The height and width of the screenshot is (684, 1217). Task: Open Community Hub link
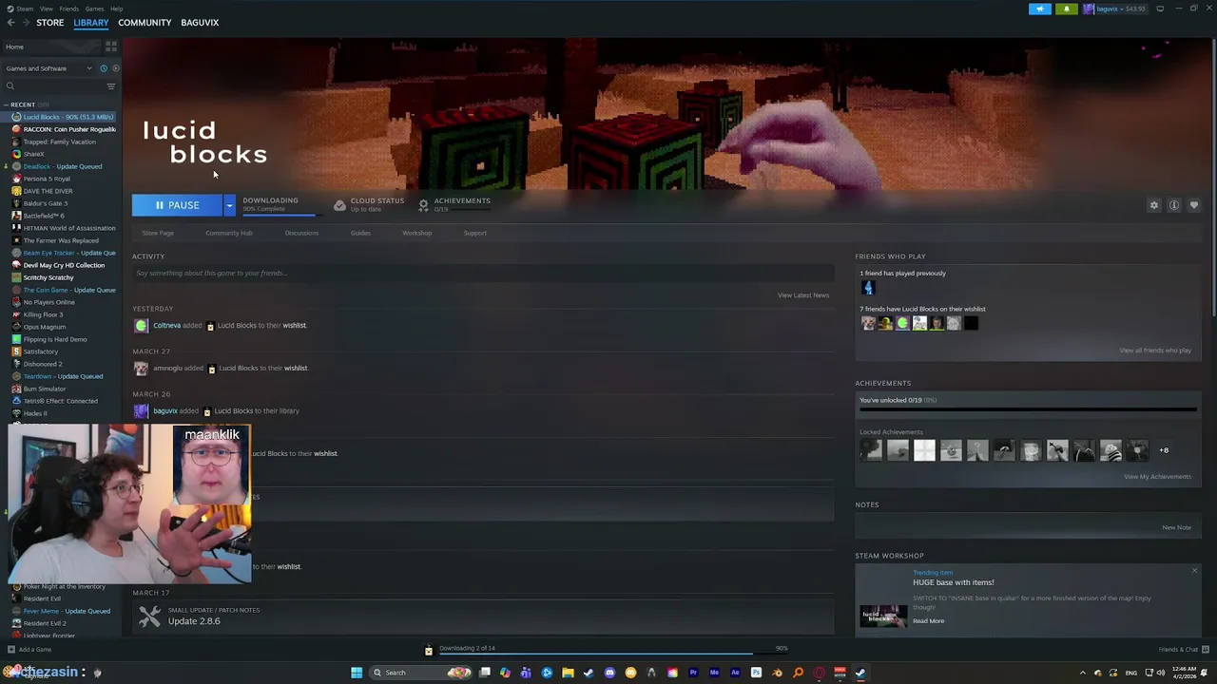click(x=229, y=233)
